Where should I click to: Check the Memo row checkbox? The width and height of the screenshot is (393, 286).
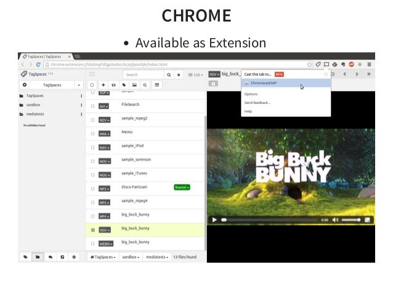click(x=93, y=134)
